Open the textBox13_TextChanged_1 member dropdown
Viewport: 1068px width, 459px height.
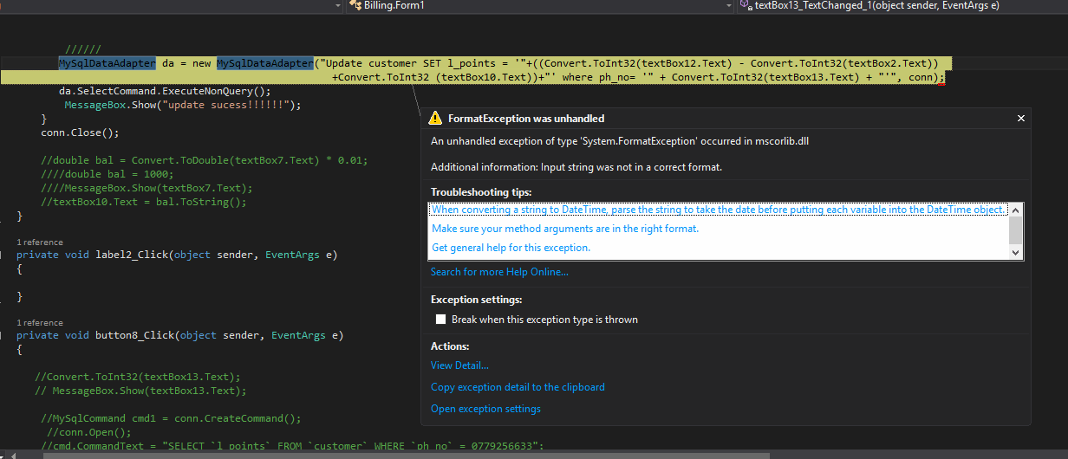coord(902,5)
